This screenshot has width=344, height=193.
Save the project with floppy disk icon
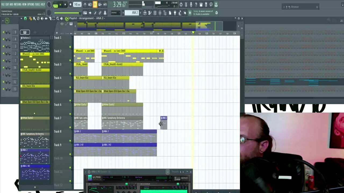[201, 4]
